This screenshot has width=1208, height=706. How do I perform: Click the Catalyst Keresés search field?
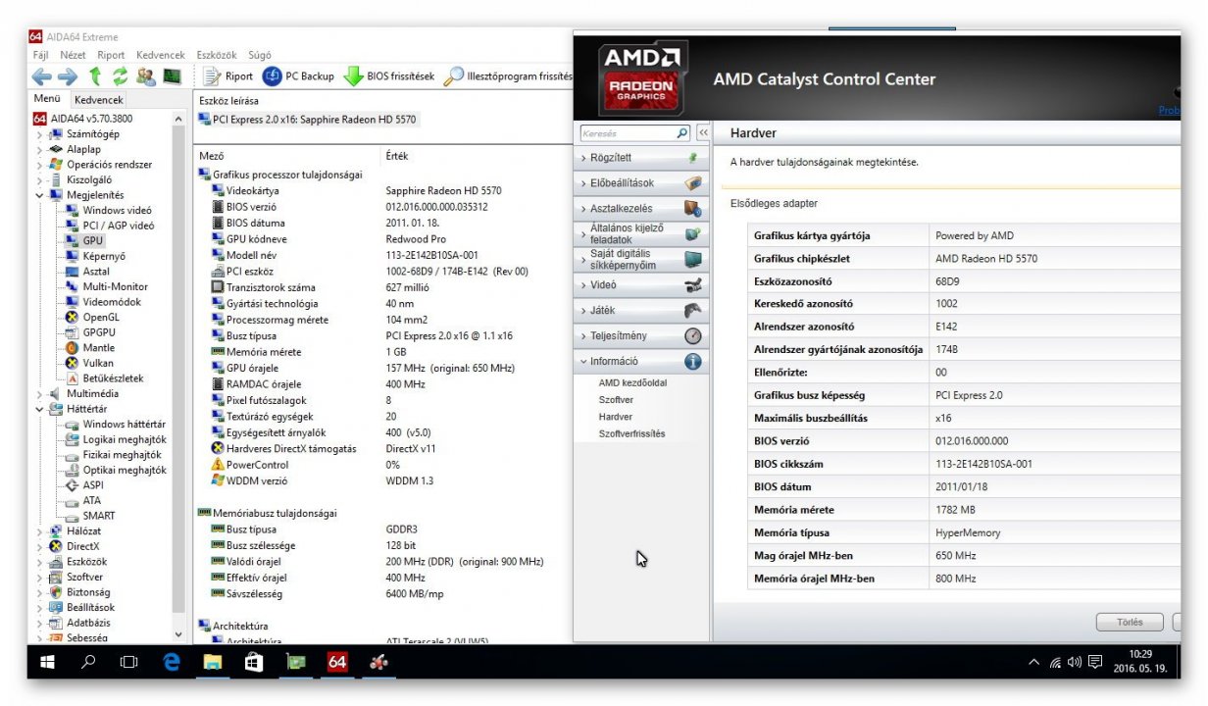click(634, 132)
